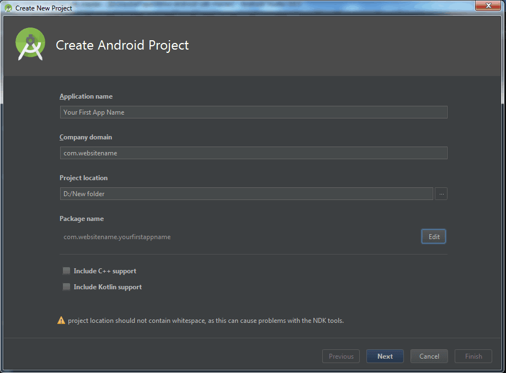
Task: Click the Create New Project window title
Action: (x=44, y=8)
